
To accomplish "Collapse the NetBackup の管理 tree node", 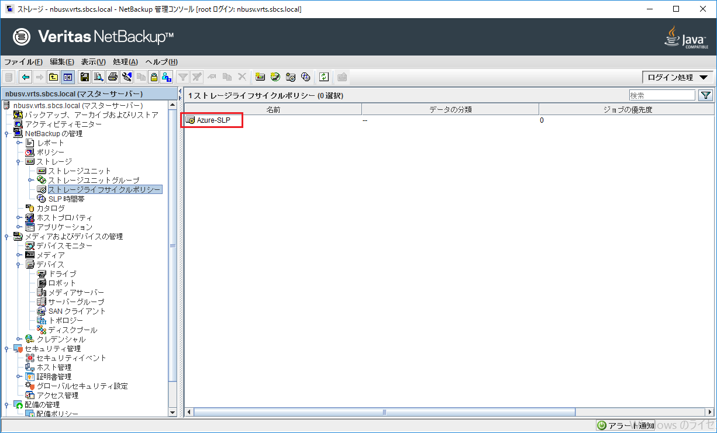I will coord(6,134).
